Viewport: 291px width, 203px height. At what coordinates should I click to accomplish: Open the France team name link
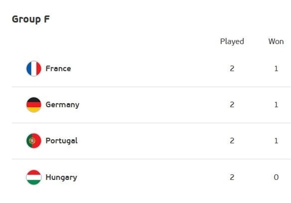point(58,69)
